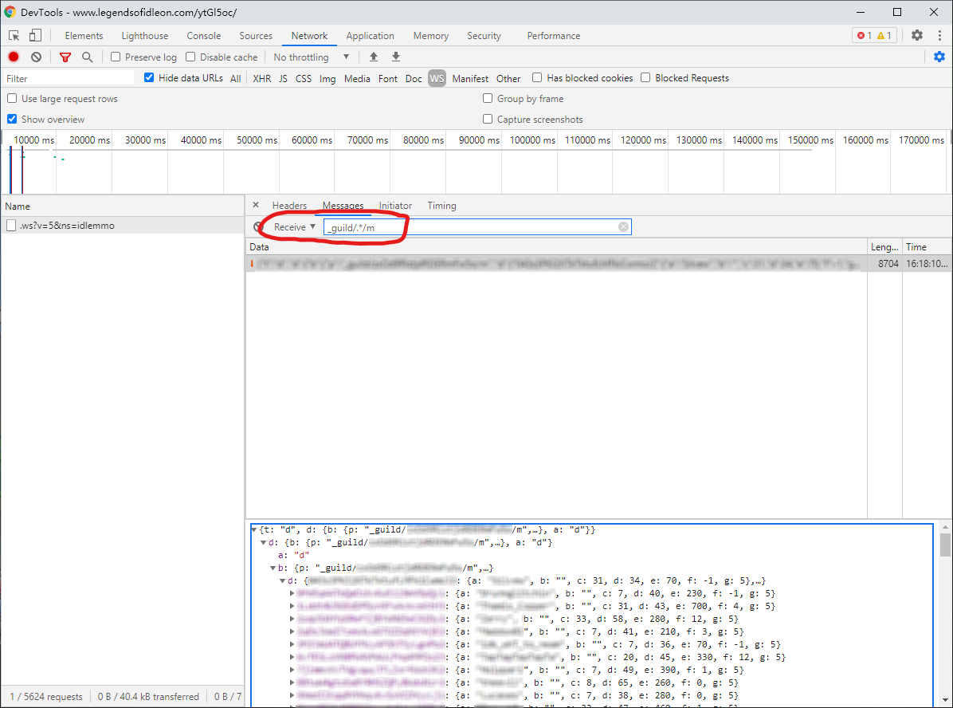Uncheck Hide data URLs
Screen dimensions: 953x708
[x=149, y=77]
